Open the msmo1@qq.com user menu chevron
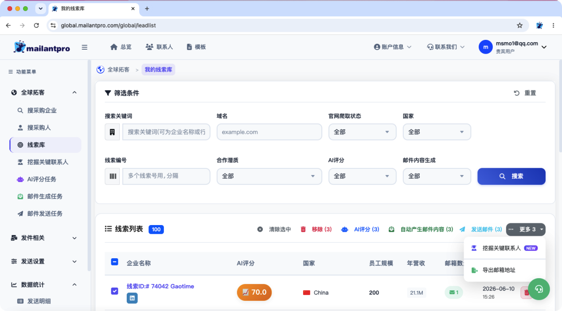562x311 pixels. (544, 47)
